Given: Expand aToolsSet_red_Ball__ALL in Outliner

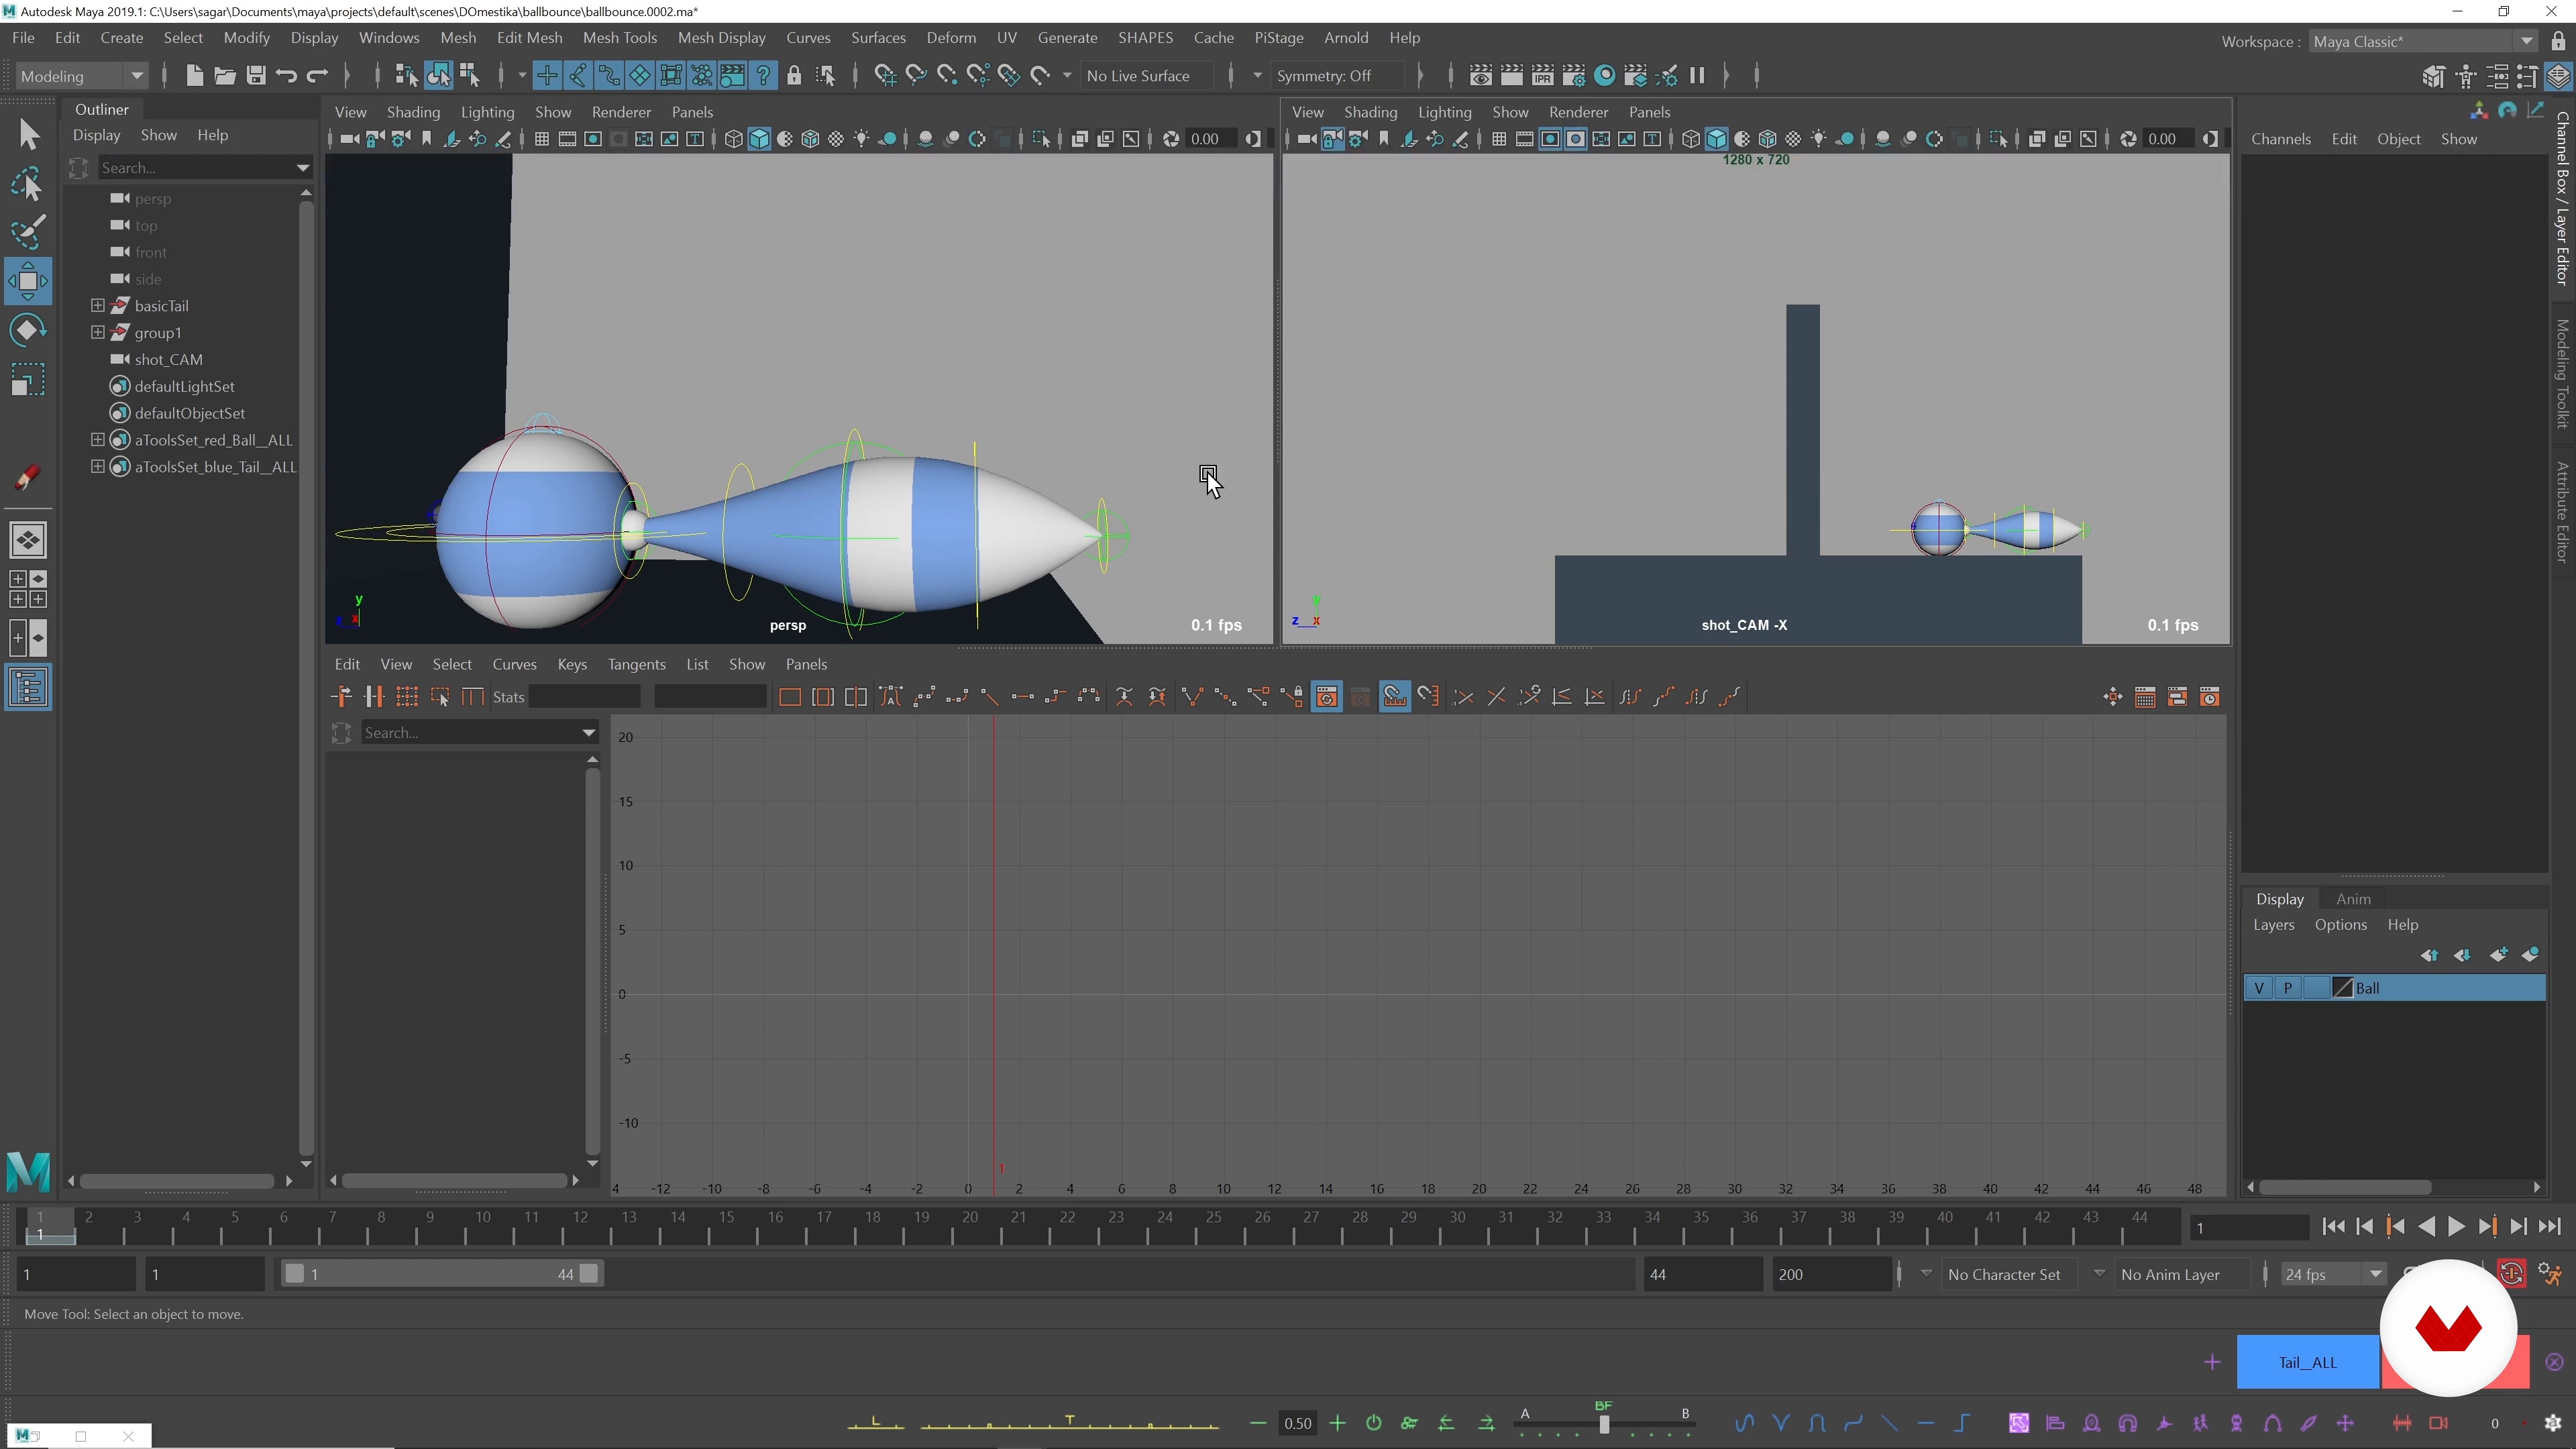Looking at the screenshot, I should pyautogui.click(x=97, y=439).
